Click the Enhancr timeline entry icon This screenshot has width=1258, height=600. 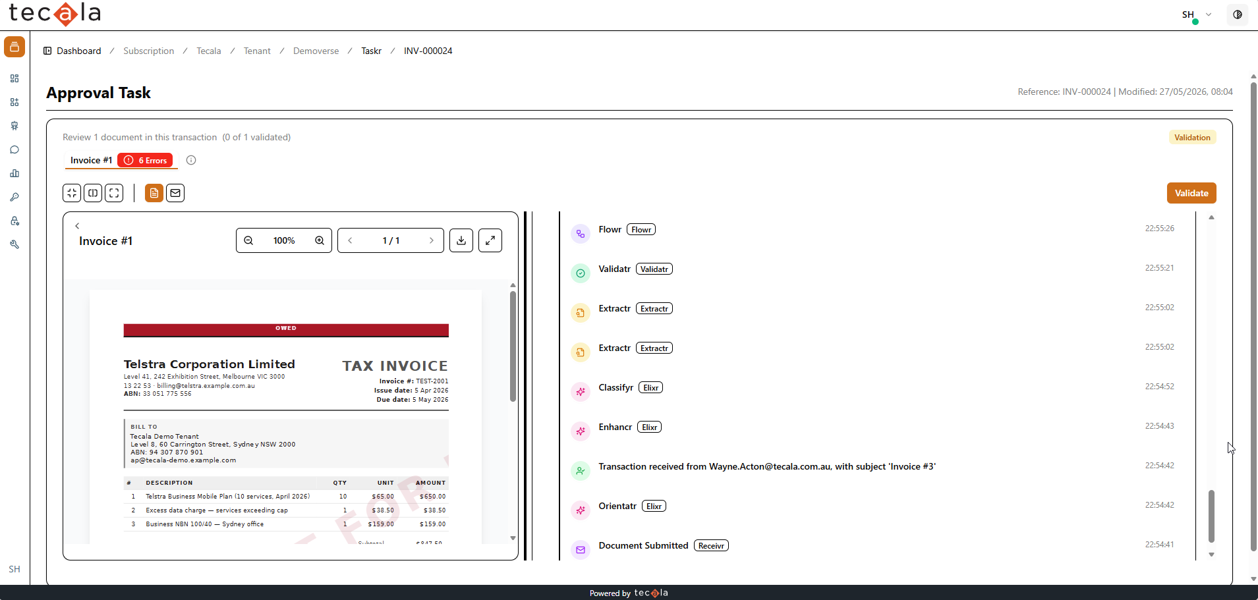[x=581, y=431]
